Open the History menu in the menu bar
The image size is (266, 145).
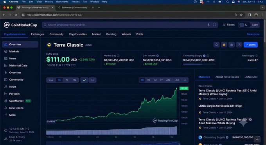coord(49,2)
